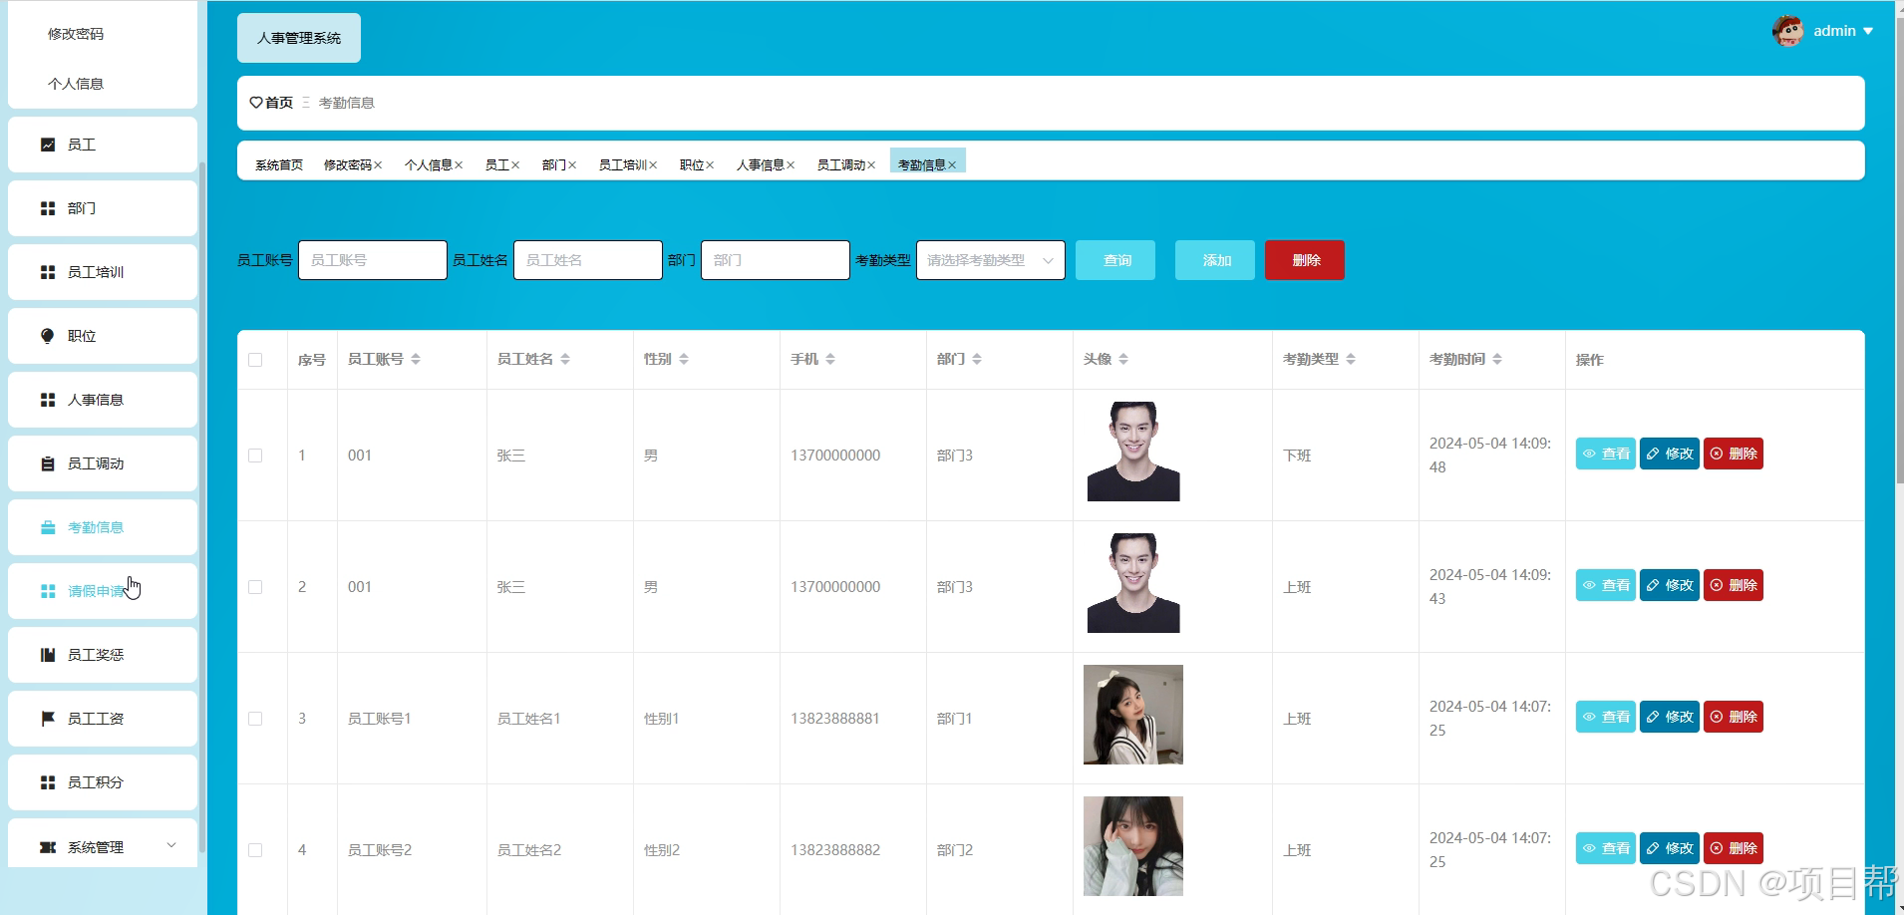Check the row 2 张三 上班 checkbox
The image size is (1904, 915).
coord(255,587)
